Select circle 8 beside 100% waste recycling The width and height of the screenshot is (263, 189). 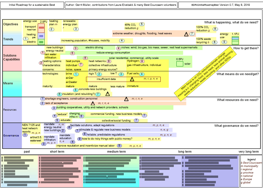point(214,42)
